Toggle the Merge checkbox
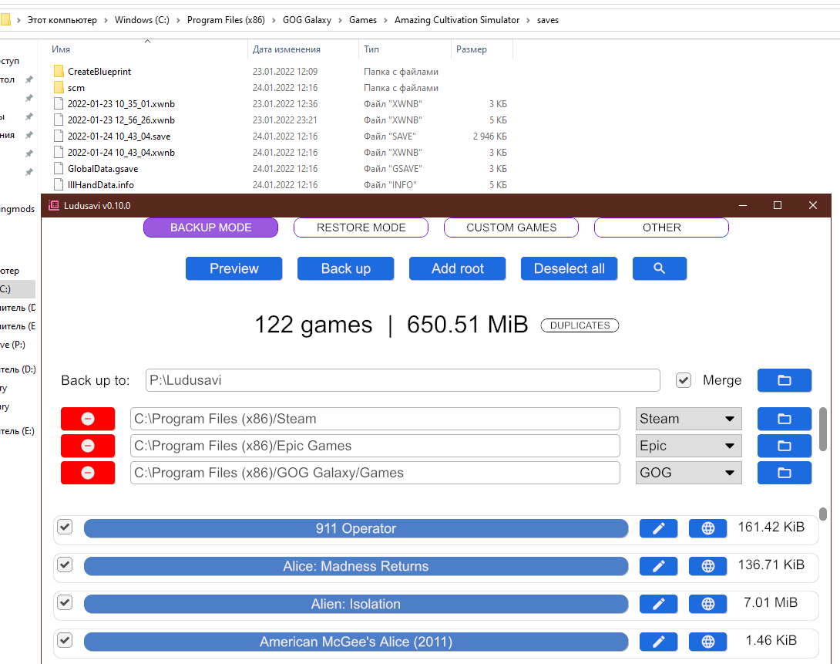The width and height of the screenshot is (840, 664). click(684, 380)
